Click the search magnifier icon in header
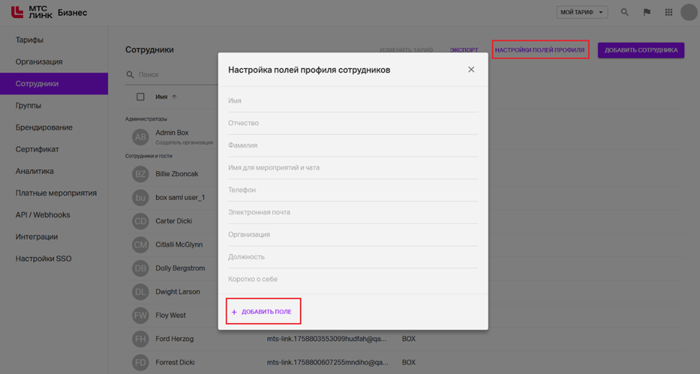 point(624,12)
